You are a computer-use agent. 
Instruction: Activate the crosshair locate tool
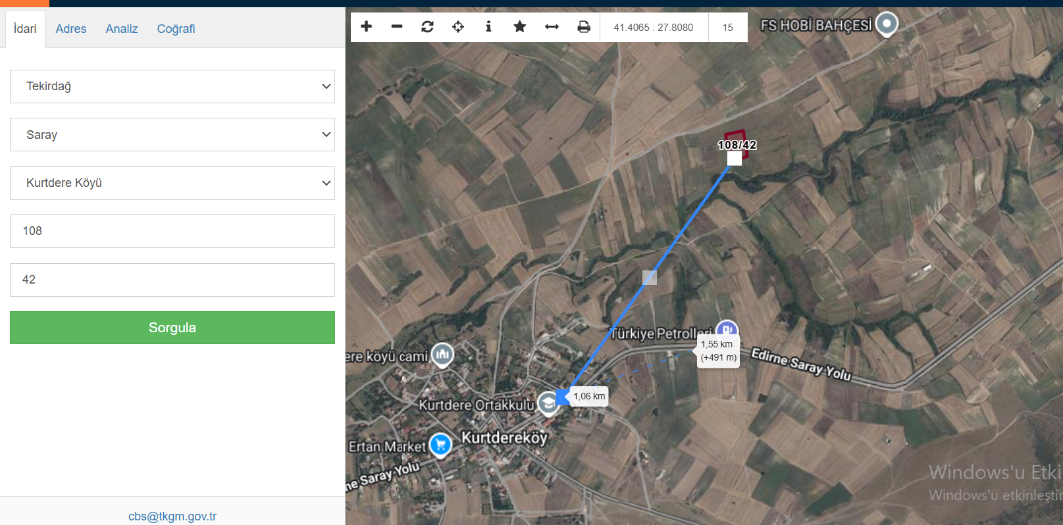(x=458, y=27)
